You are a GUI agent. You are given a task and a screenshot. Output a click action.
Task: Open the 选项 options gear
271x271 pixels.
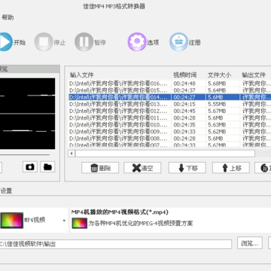click(143, 42)
